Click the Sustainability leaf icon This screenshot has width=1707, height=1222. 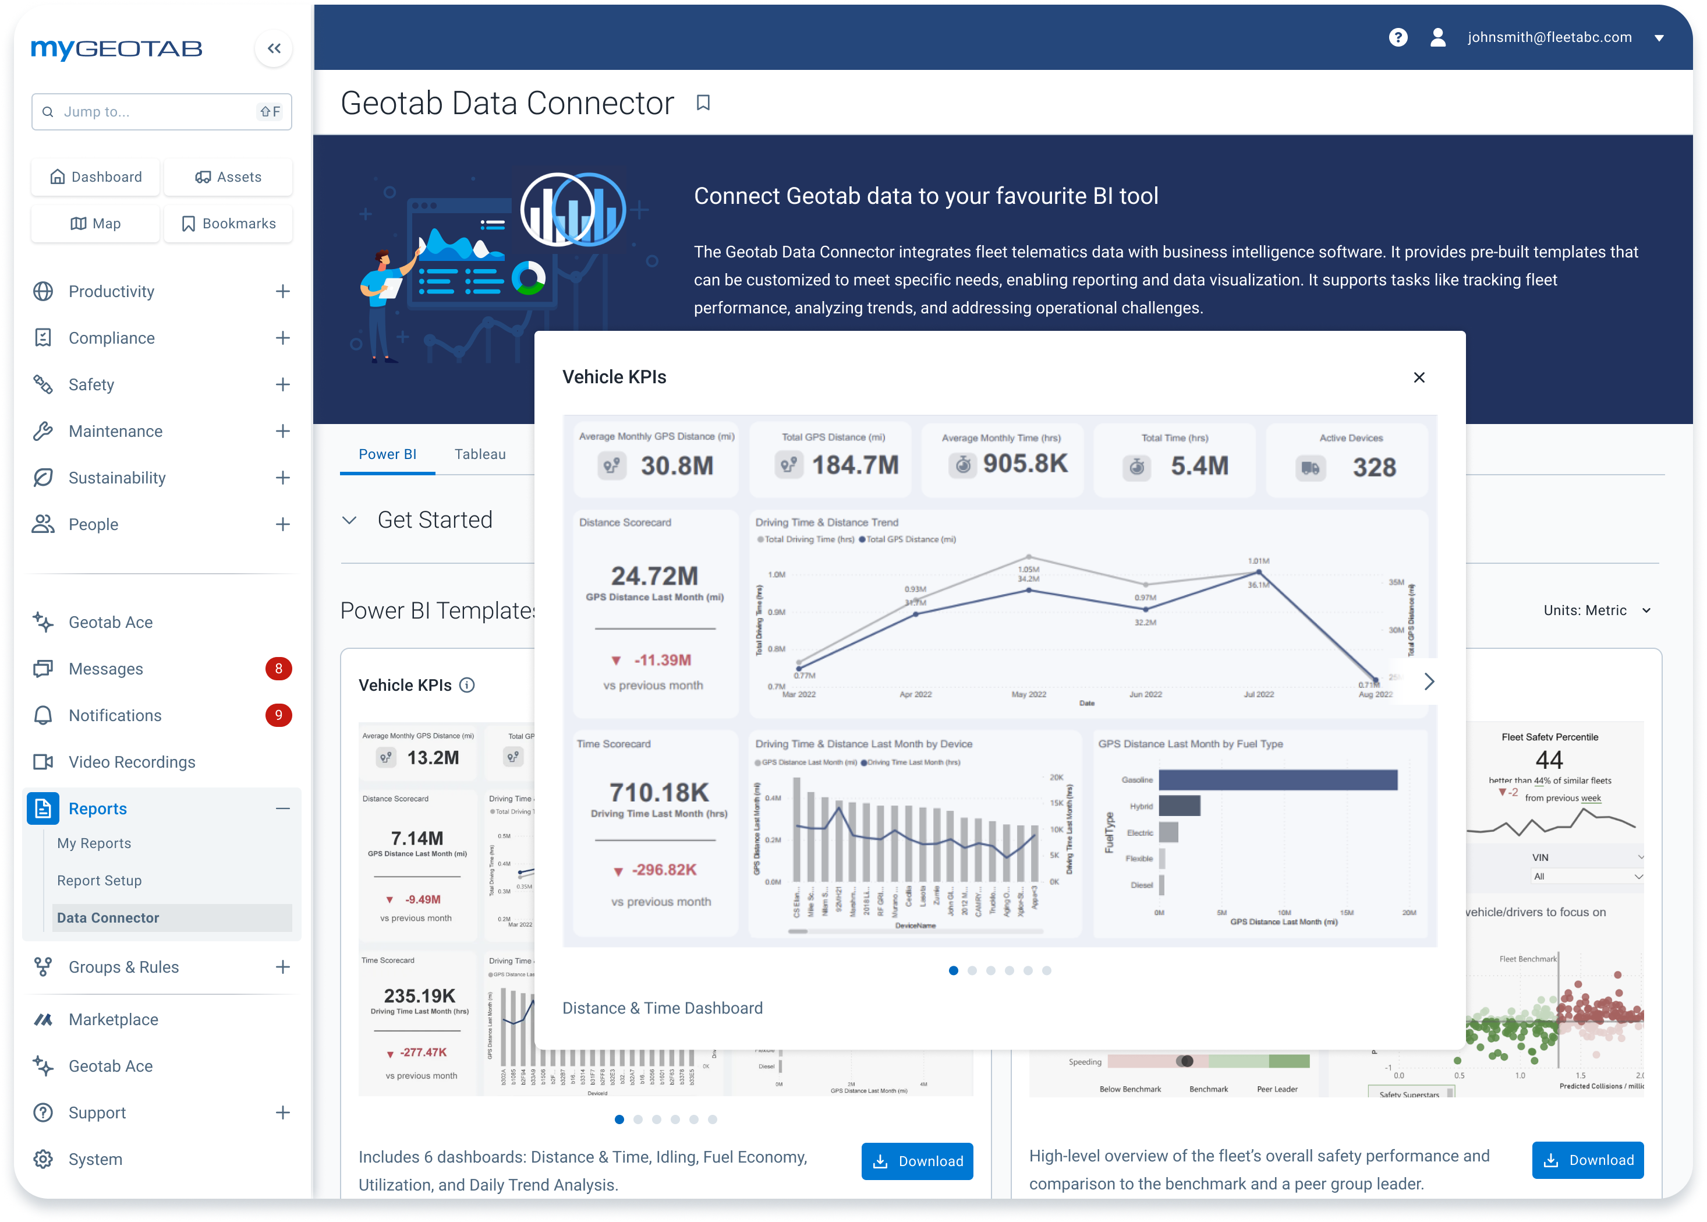coord(43,478)
